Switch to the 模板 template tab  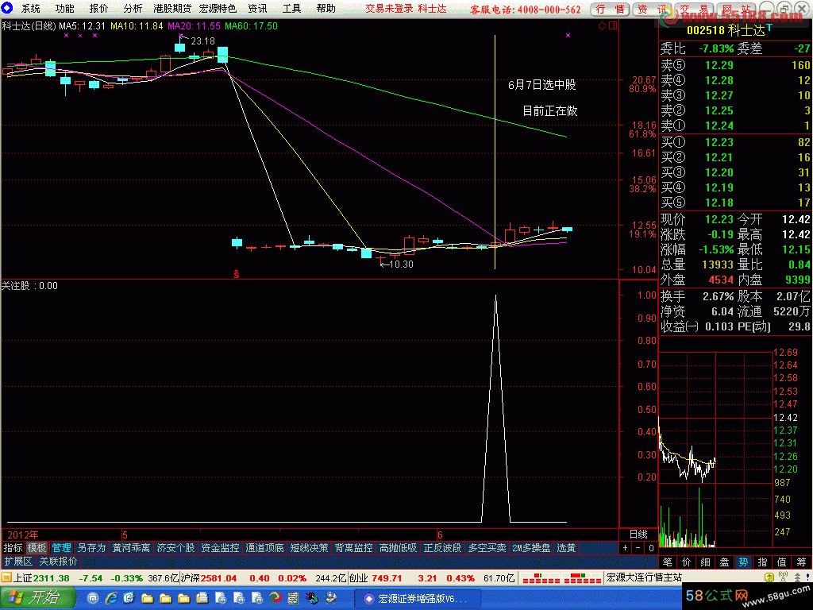click(x=37, y=548)
